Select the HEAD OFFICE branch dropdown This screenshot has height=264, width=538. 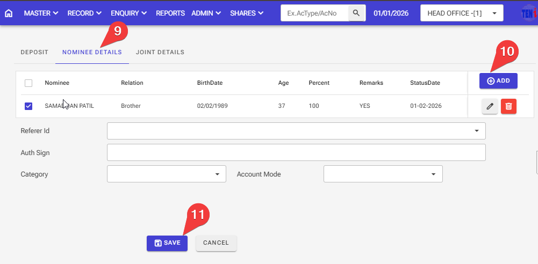(x=462, y=13)
